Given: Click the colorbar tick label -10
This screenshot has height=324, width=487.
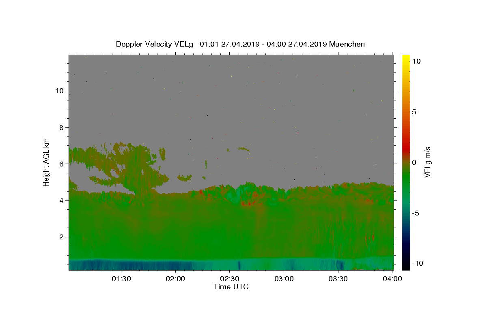Looking at the screenshot, I should (x=417, y=263).
